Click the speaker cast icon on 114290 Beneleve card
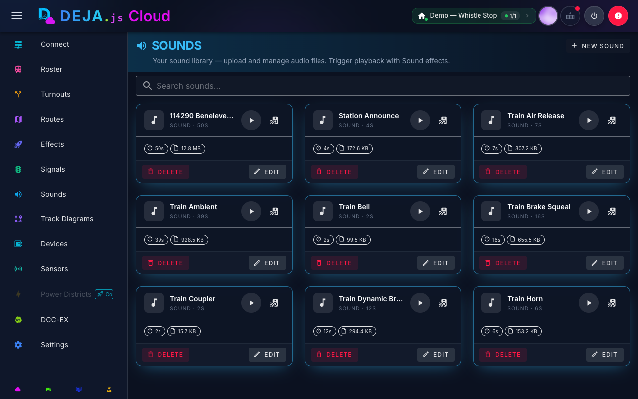This screenshot has height=399, width=638. (x=274, y=120)
